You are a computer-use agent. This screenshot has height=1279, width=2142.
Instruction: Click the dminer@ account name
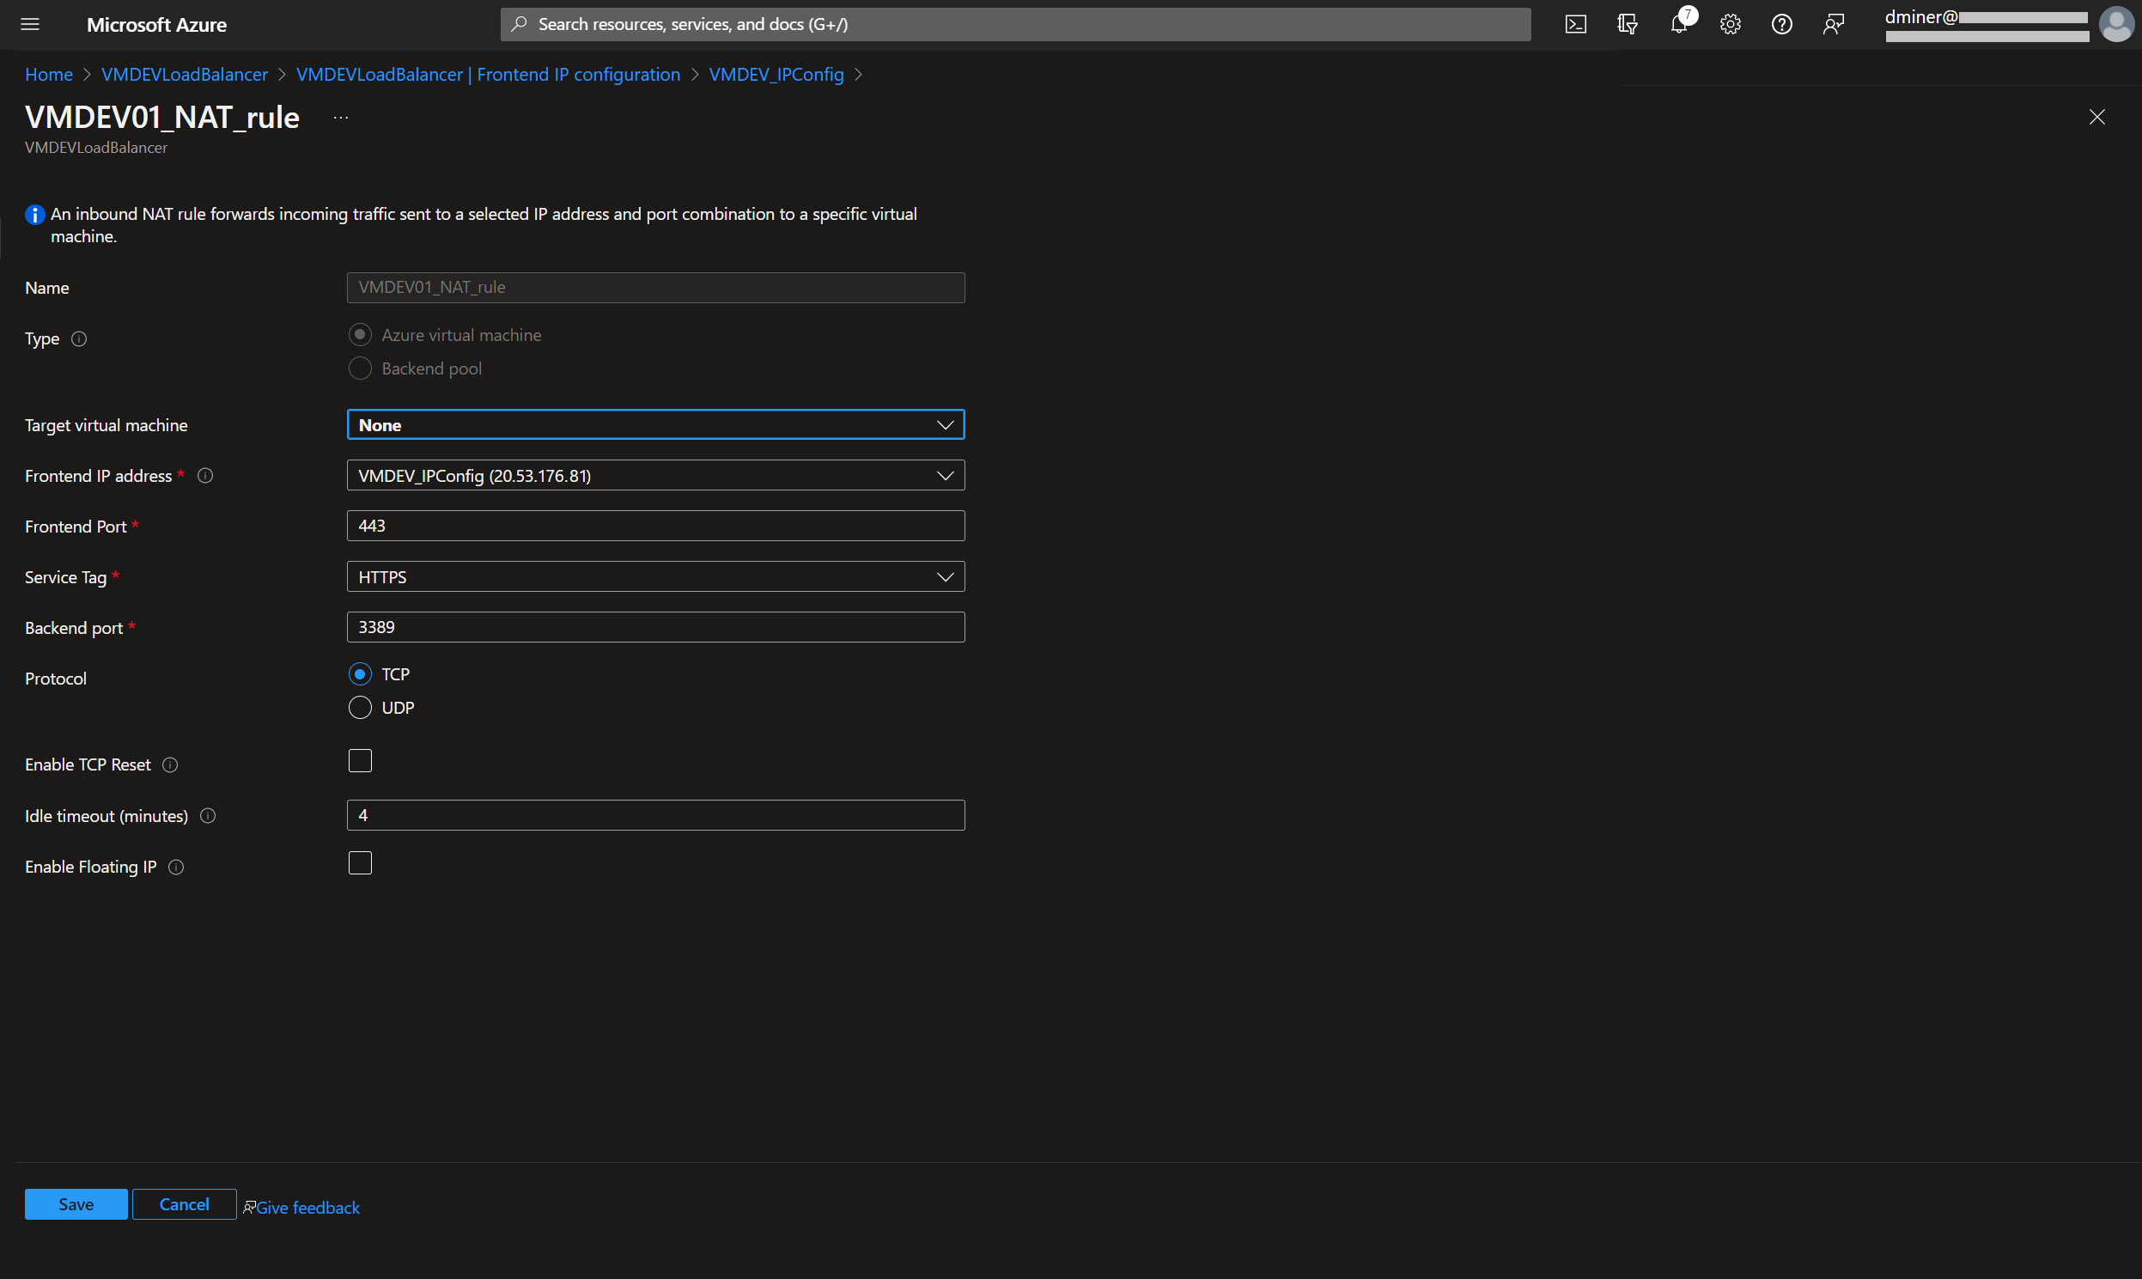pos(1921,17)
